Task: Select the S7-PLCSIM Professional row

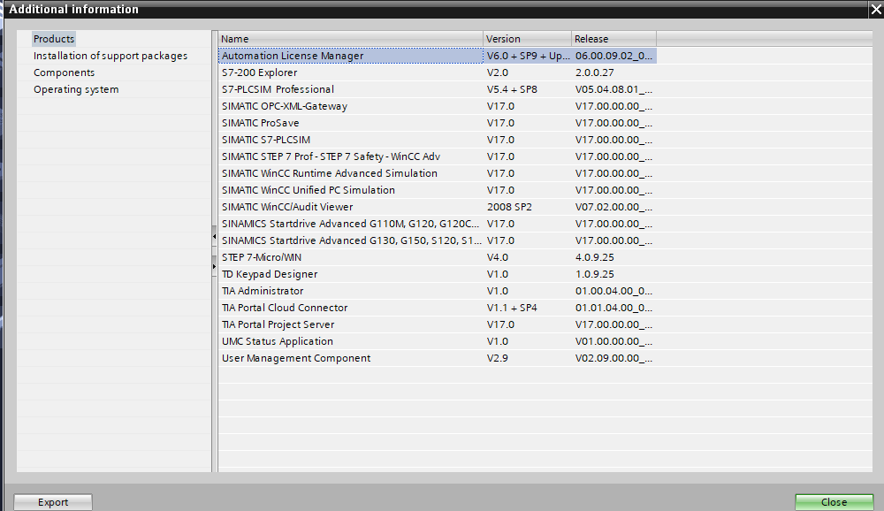Action: coord(437,89)
